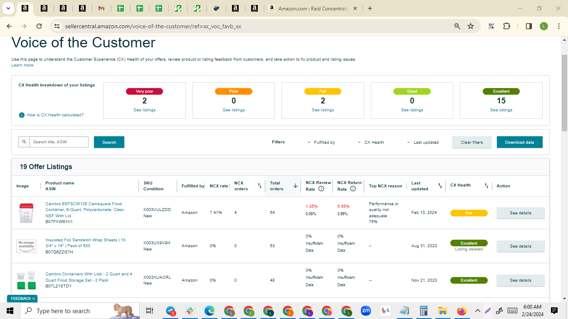
Task: Open the tab search dropdown
Action: [8, 8]
